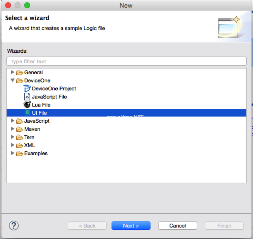Collapse the DeviceOne category
Screen dimensions: 253x239
click(x=12, y=80)
